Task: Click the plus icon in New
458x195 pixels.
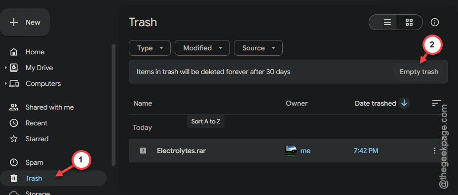Action: click(14, 23)
